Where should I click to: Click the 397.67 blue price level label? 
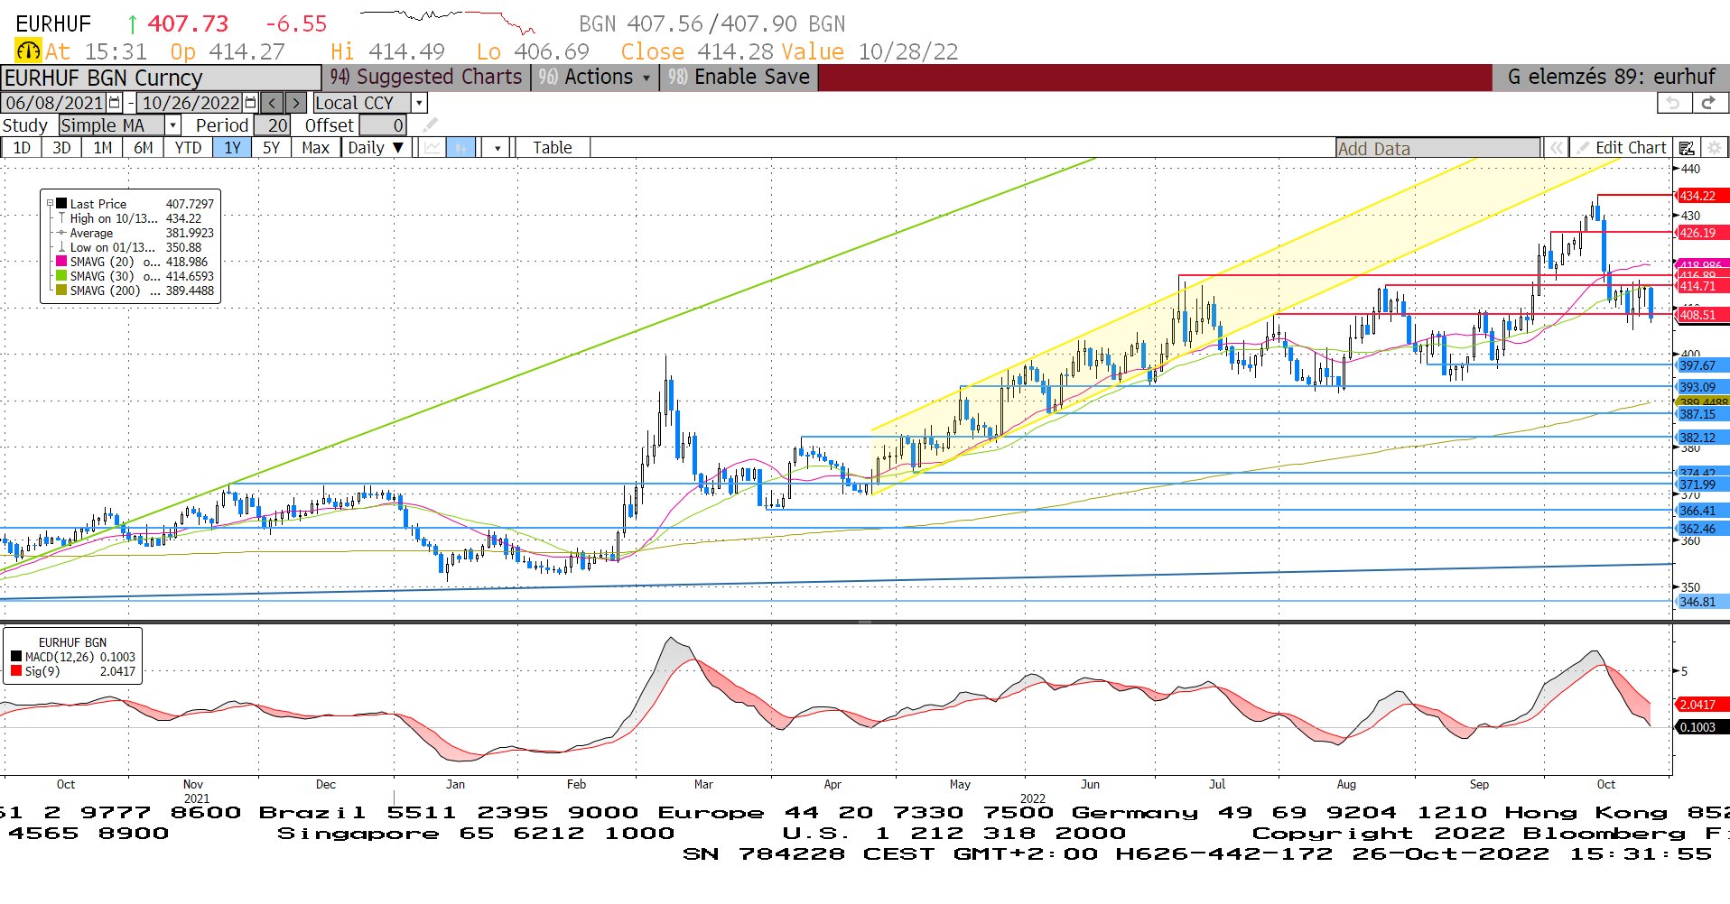(x=1702, y=365)
